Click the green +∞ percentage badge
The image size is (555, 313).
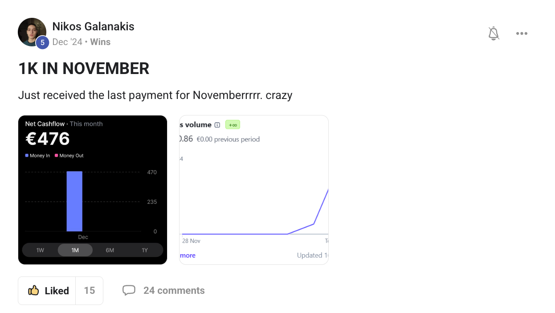(233, 125)
